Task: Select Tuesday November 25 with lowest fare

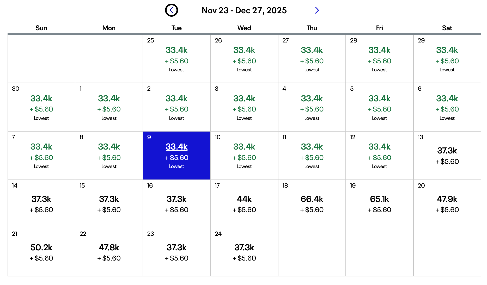Action: [176, 59]
